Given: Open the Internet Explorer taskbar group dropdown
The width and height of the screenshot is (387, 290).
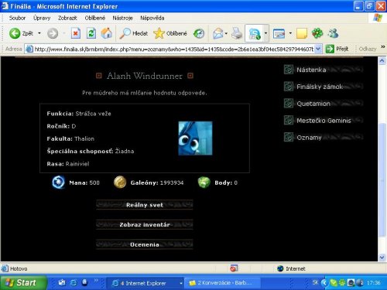Looking at the screenshot, I should [181, 283].
